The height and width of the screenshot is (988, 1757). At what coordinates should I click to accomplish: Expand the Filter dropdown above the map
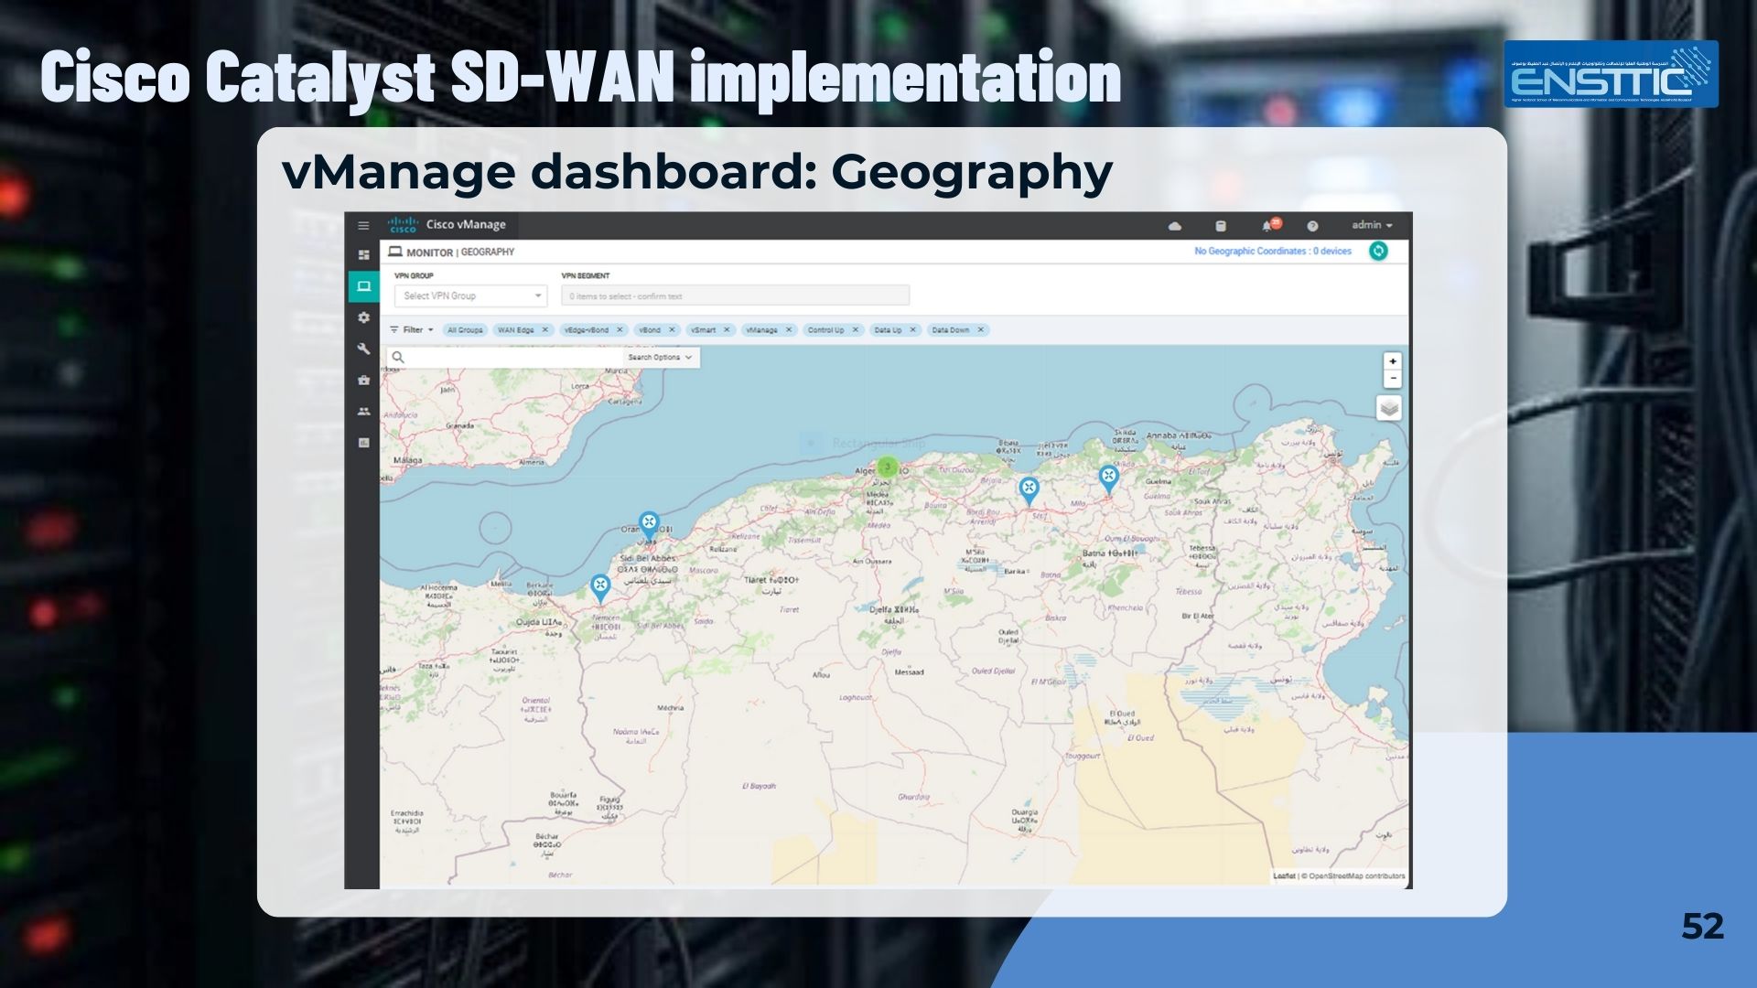click(x=416, y=329)
